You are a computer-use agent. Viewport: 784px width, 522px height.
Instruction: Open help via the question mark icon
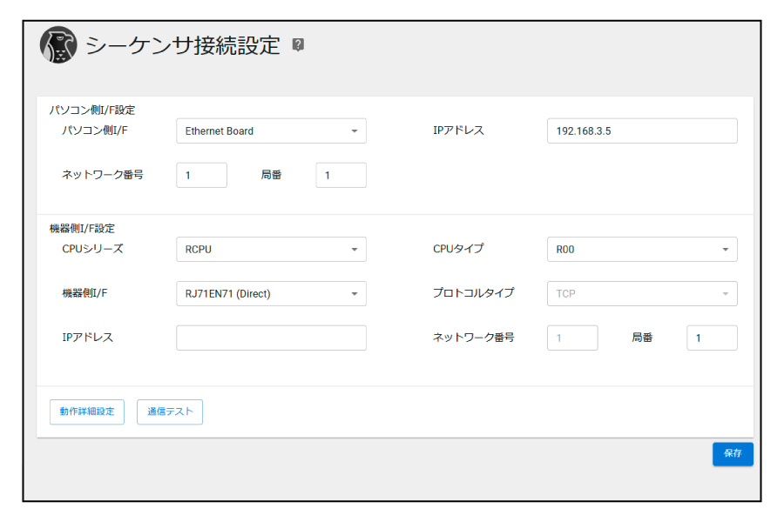coord(298,45)
